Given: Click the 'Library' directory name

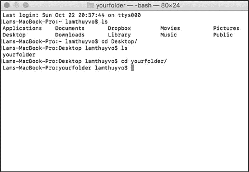Looking at the screenshot, I should [119, 35].
